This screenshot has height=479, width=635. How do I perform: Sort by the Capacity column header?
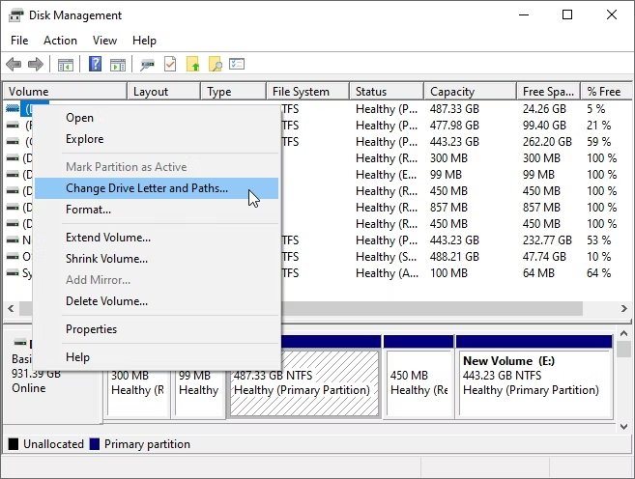[452, 92]
